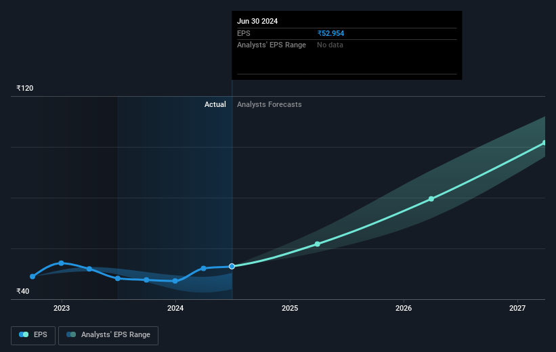This screenshot has height=352, width=556.
Task: Click the EPS legend color icon
Action: point(24,334)
